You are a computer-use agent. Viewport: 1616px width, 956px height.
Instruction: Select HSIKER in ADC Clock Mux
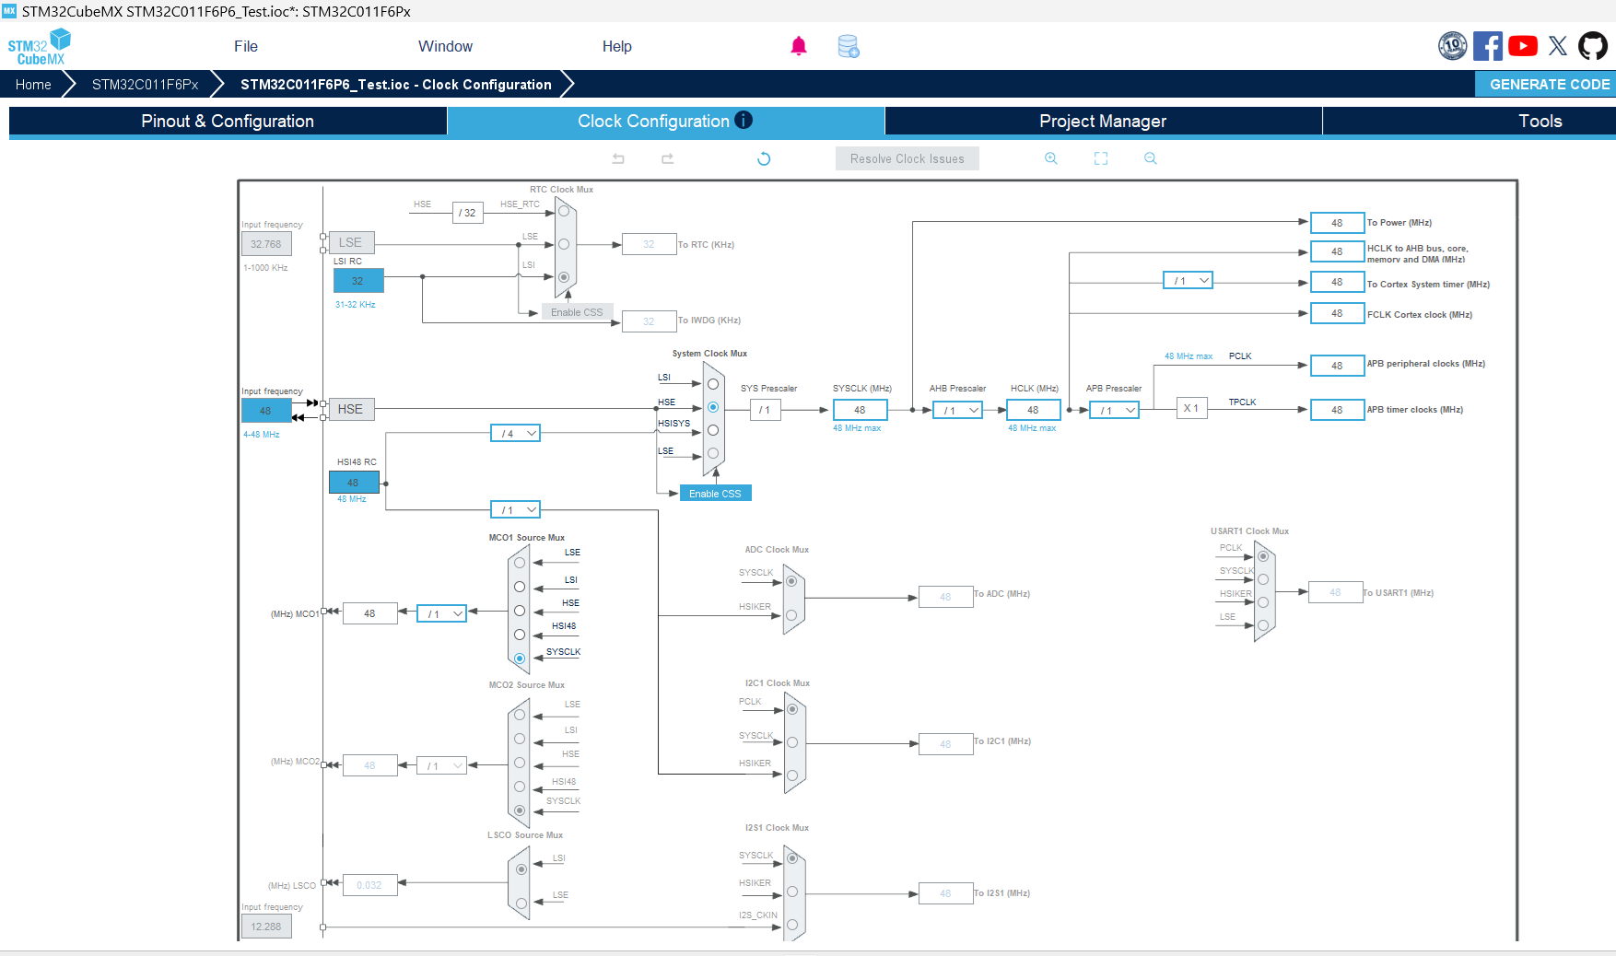(791, 615)
